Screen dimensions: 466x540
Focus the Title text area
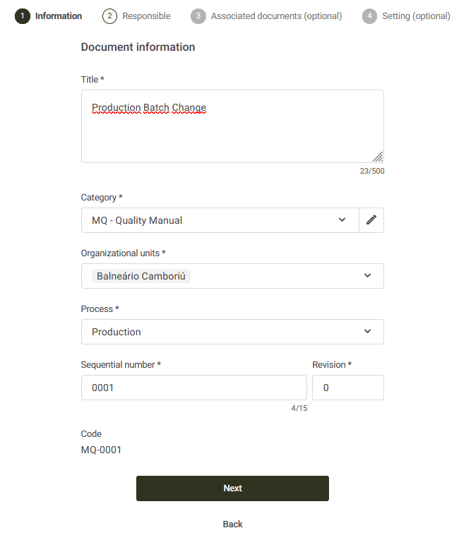(232, 126)
